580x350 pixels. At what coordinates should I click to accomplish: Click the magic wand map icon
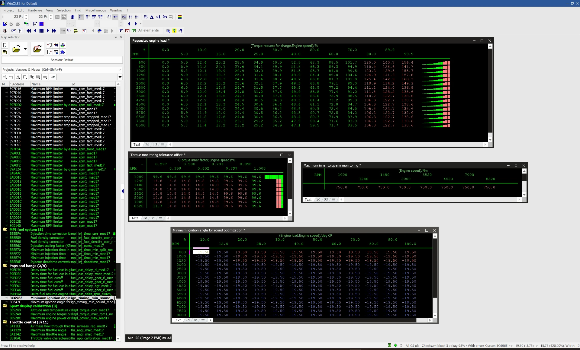[5, 24]
